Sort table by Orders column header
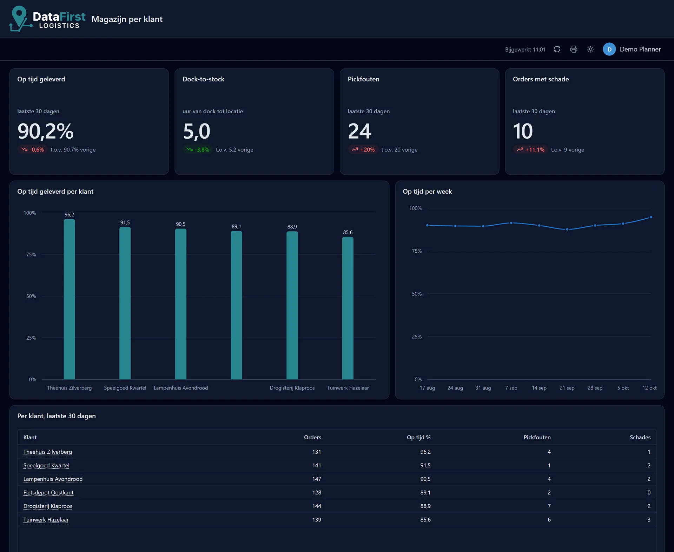The height and width of the screenshot is (552, 674). (312, 438)
